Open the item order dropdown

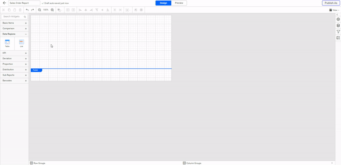[x=60, y=10]
